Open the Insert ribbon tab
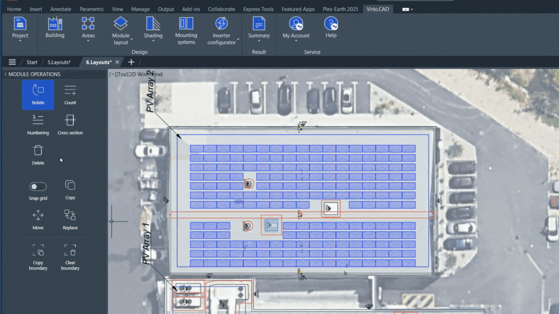 click(35, 9)
